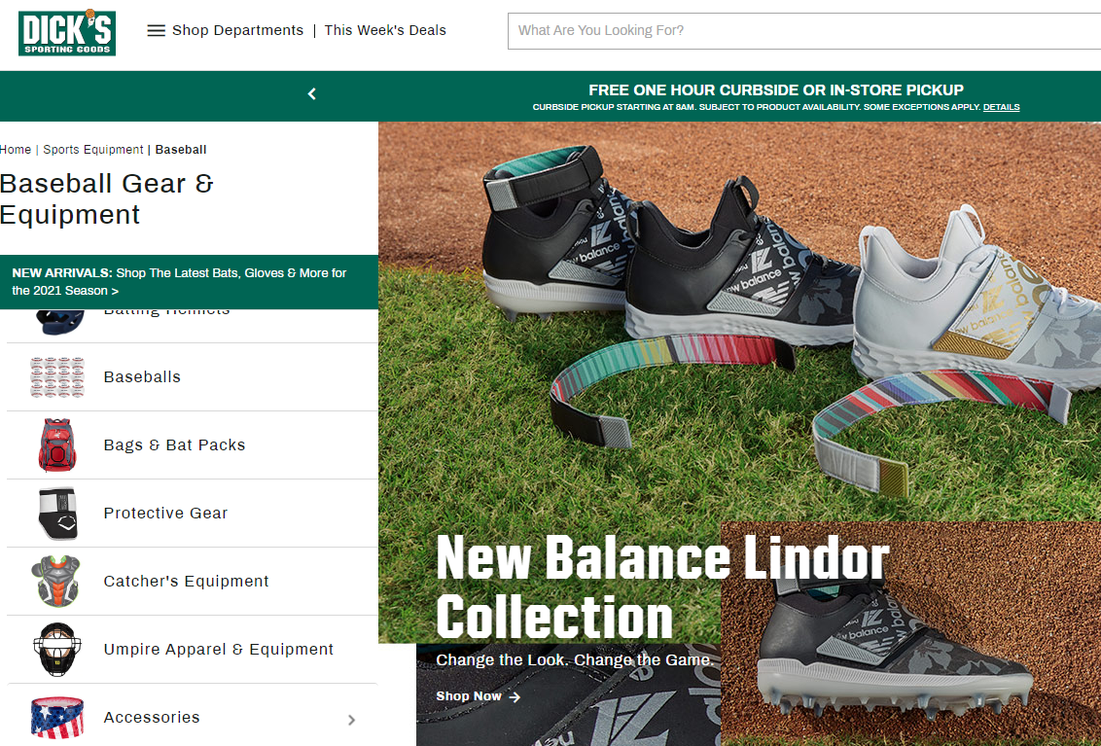Image resolution: width=1101 pixels, height=746 pixels.
Task: Click the Protective Gear elbow guard icon
Action: point(57,514)
